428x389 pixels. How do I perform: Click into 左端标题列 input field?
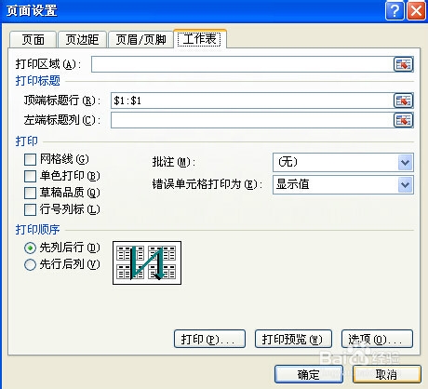[x=252, y=120]
